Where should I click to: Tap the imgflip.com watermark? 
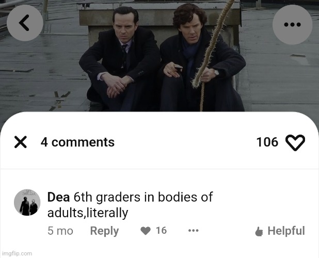(17, 253)
